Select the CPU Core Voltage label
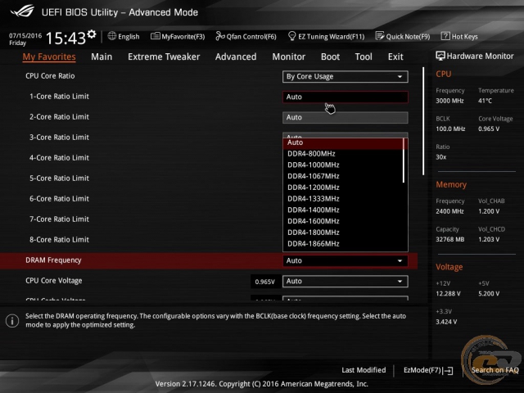Viewport: 524px width, 393px height. 54,281
